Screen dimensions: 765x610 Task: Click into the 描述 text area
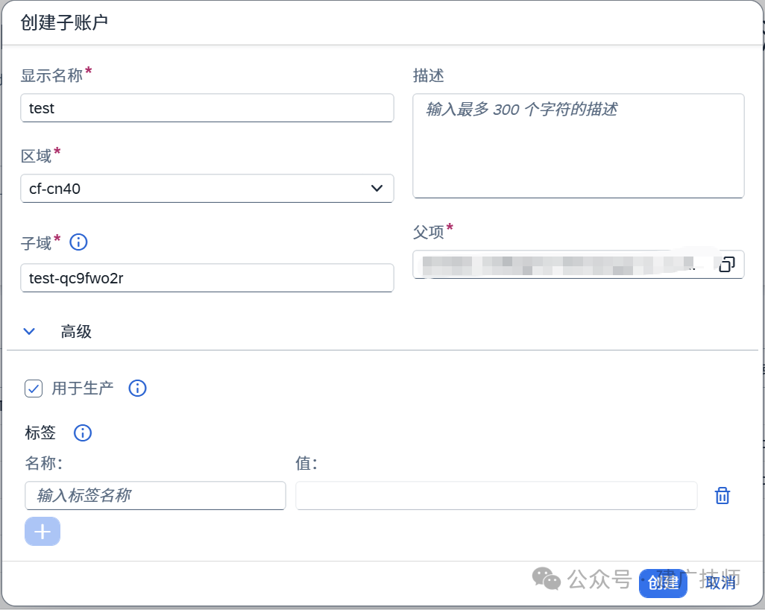578,146
